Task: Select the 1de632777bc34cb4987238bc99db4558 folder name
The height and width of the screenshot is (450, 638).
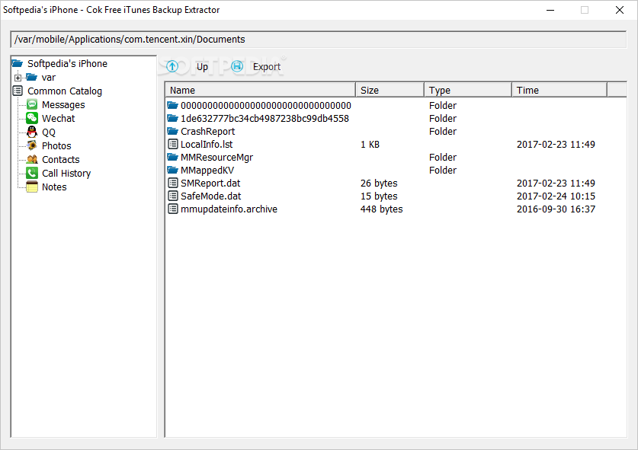Action: click(265, 118)
